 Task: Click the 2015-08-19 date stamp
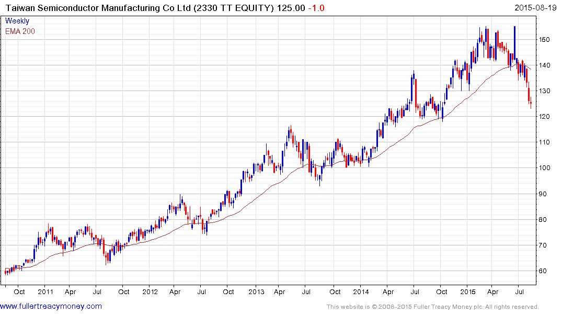[535, 7]
